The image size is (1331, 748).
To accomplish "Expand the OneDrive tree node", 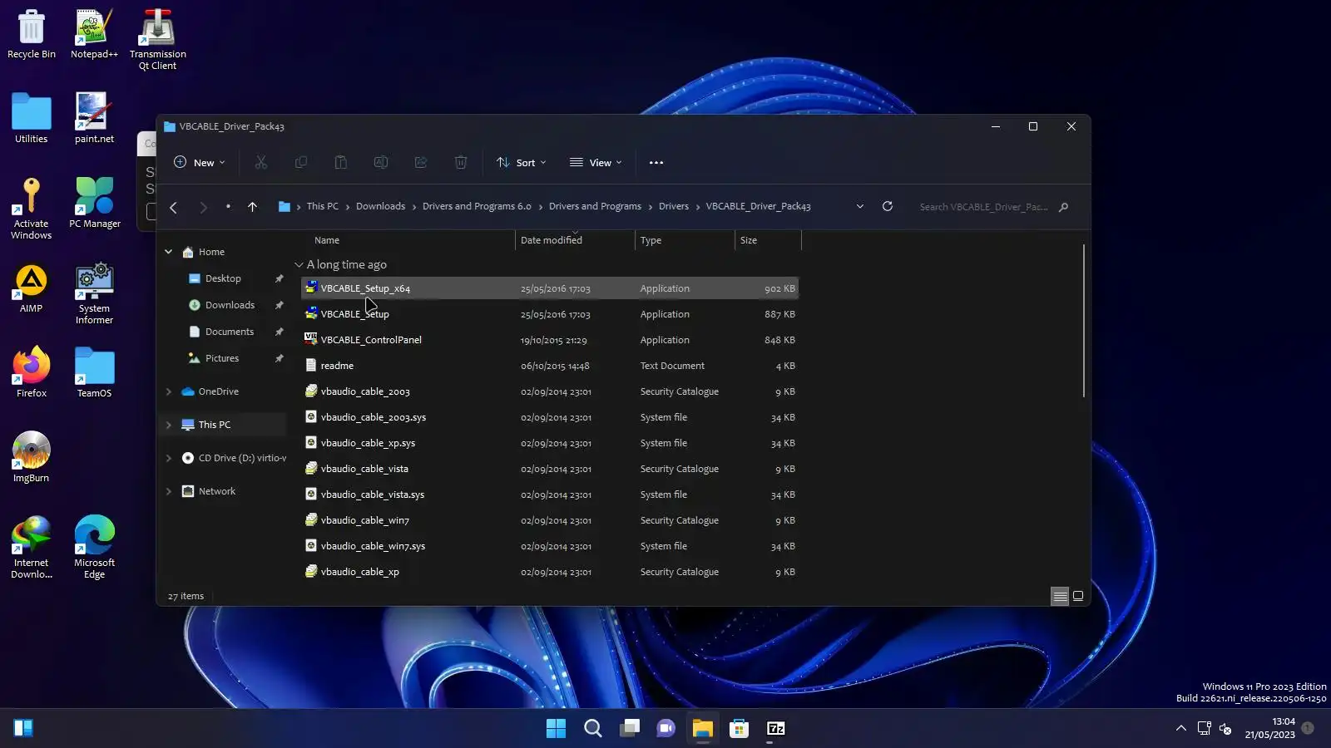I will (169, 391).
